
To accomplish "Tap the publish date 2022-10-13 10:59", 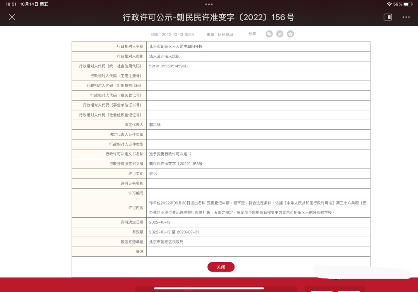I will coord(177,34).
